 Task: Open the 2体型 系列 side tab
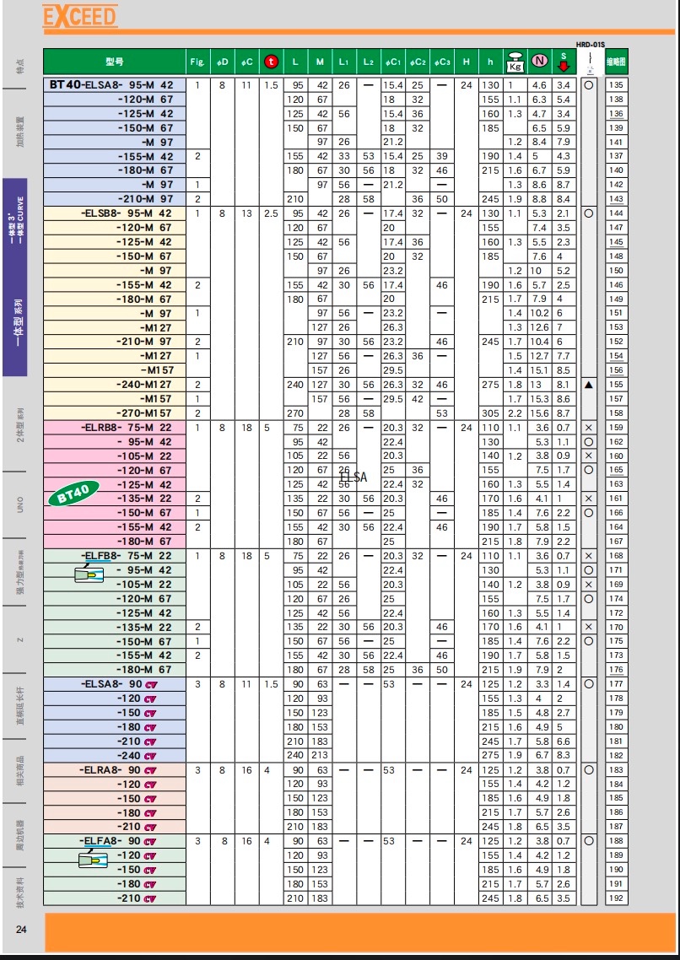pos(21,423)
